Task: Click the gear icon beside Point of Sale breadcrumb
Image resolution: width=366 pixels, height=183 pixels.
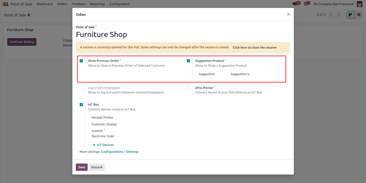Action: (x=29, y=15)
